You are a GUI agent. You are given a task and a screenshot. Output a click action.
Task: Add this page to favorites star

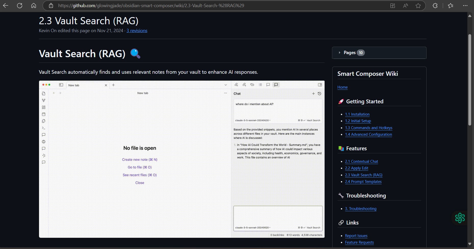click(418, 6)
